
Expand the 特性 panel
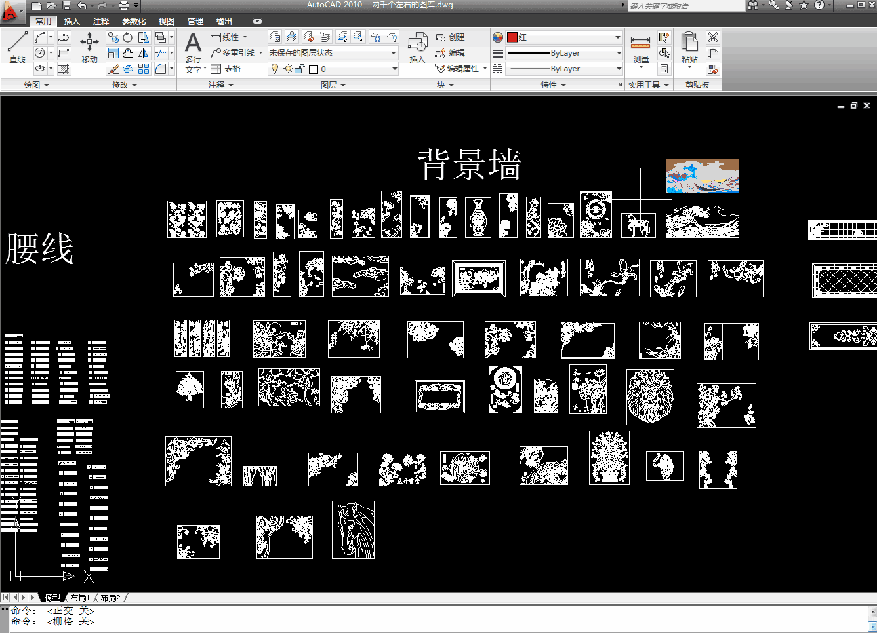tap(553, 85)
